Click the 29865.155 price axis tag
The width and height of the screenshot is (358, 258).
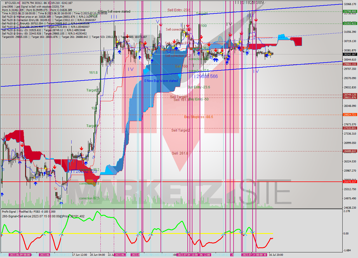pos(350,64)
